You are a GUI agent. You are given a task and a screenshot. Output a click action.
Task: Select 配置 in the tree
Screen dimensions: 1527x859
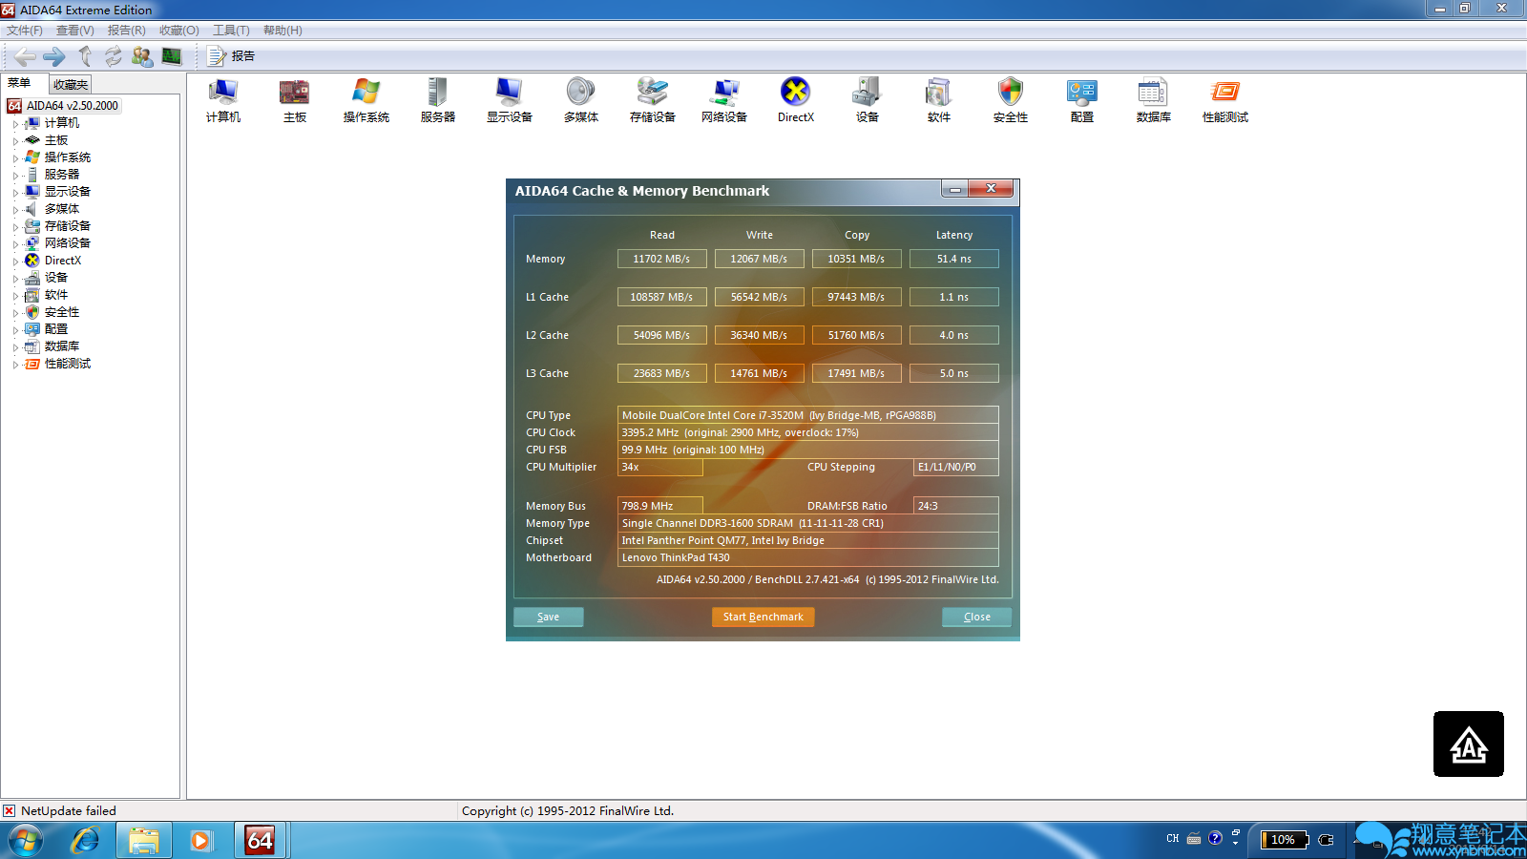(x=56, y=329)
